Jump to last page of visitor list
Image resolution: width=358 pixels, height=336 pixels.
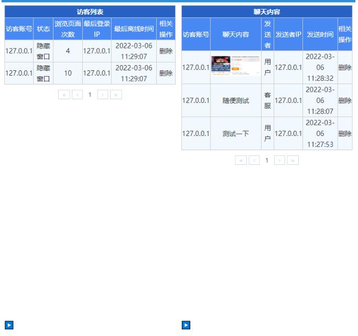point(115,95)
